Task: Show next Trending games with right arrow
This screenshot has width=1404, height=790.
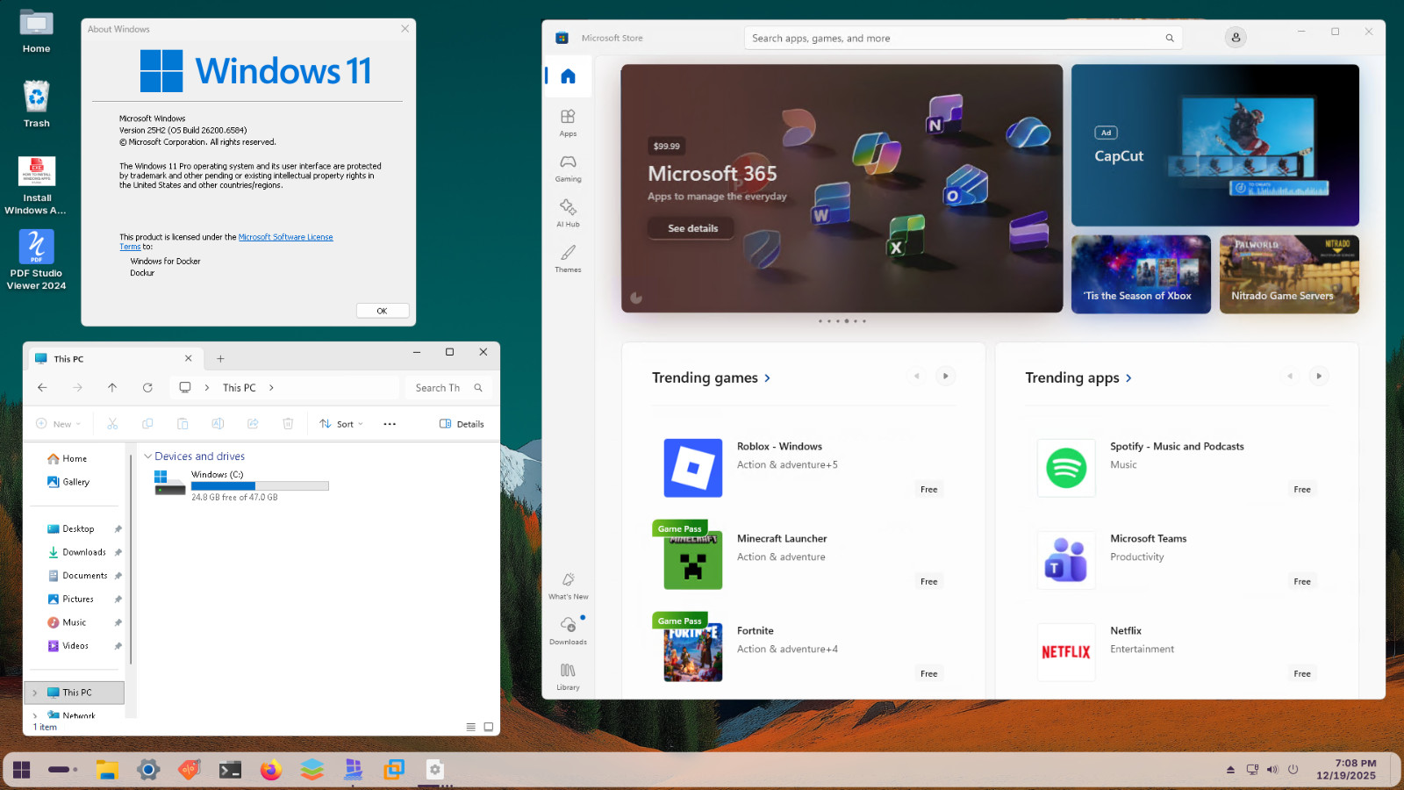Action: (945, 376)
